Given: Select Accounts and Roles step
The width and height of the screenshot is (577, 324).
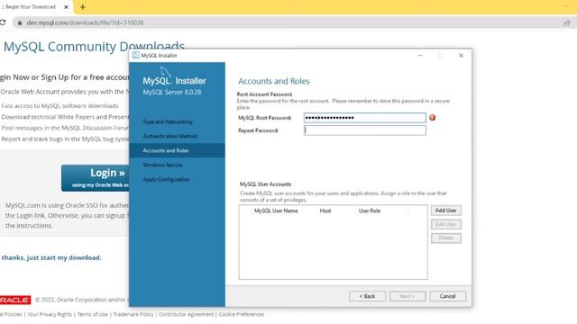Looking at the screenshot, I should [x=177, y=150].
